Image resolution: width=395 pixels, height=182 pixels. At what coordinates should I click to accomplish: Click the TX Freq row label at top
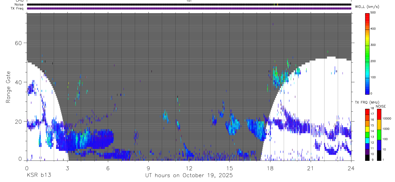pos(17,8)
